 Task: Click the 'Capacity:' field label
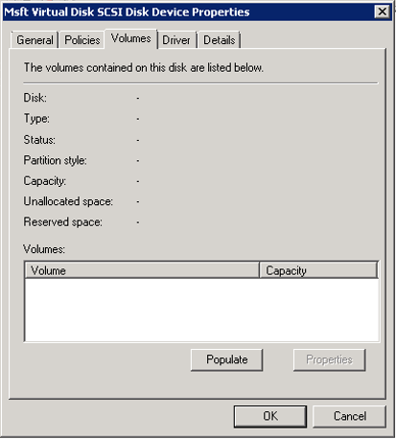(x=45, y=181)
